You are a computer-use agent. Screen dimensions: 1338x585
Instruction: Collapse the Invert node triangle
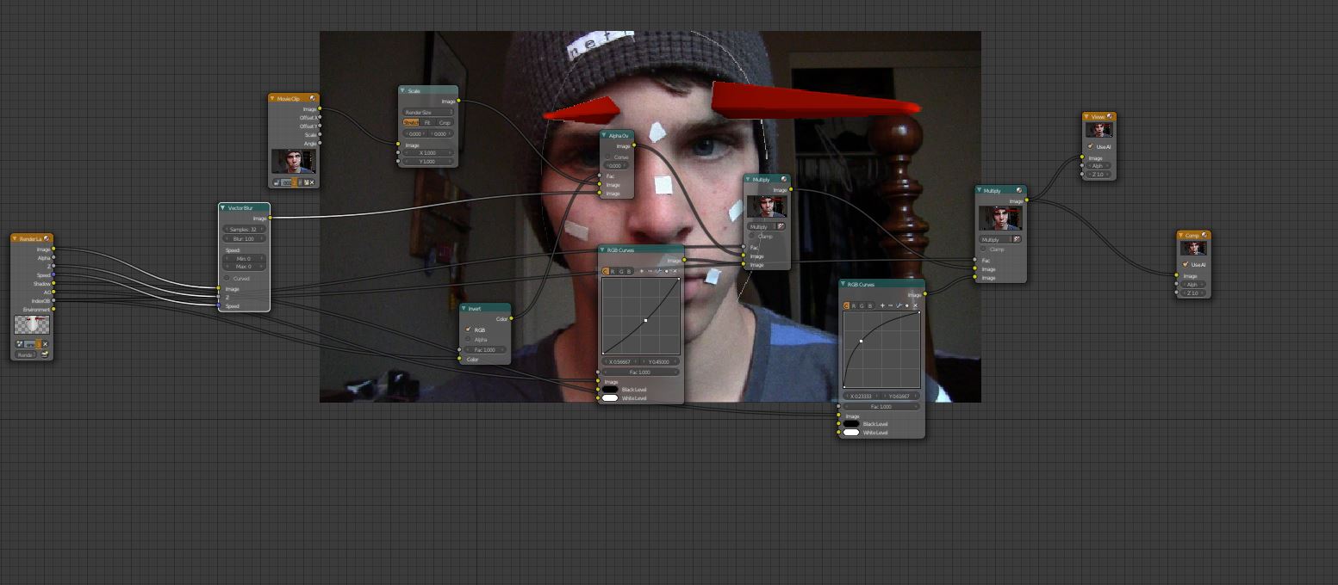coord(464,308)
